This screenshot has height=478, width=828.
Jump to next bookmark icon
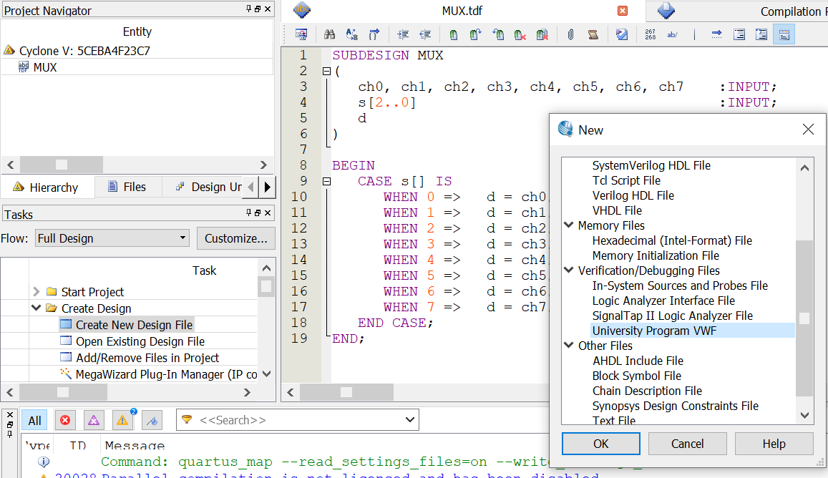coord(475,35)
